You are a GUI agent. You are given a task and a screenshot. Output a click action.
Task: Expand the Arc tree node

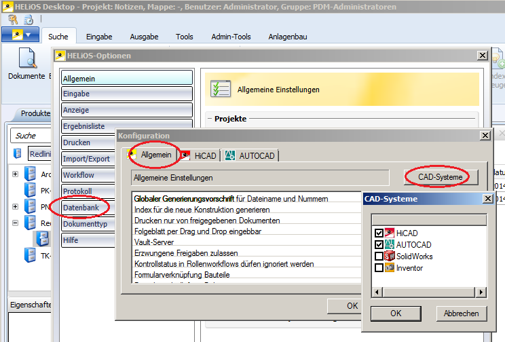[x=15, y=174]
